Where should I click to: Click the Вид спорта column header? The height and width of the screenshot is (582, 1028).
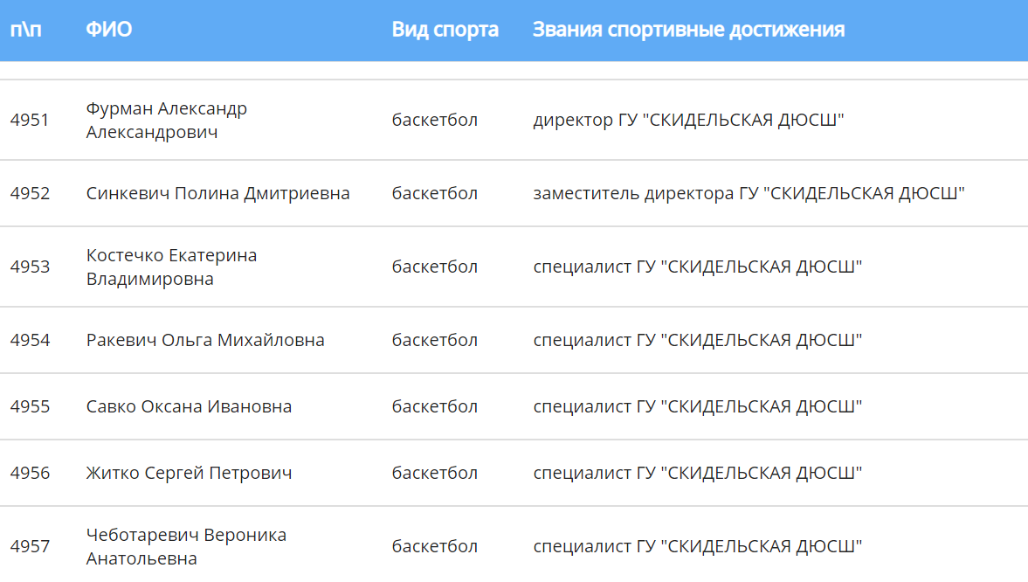pos(445,30)
